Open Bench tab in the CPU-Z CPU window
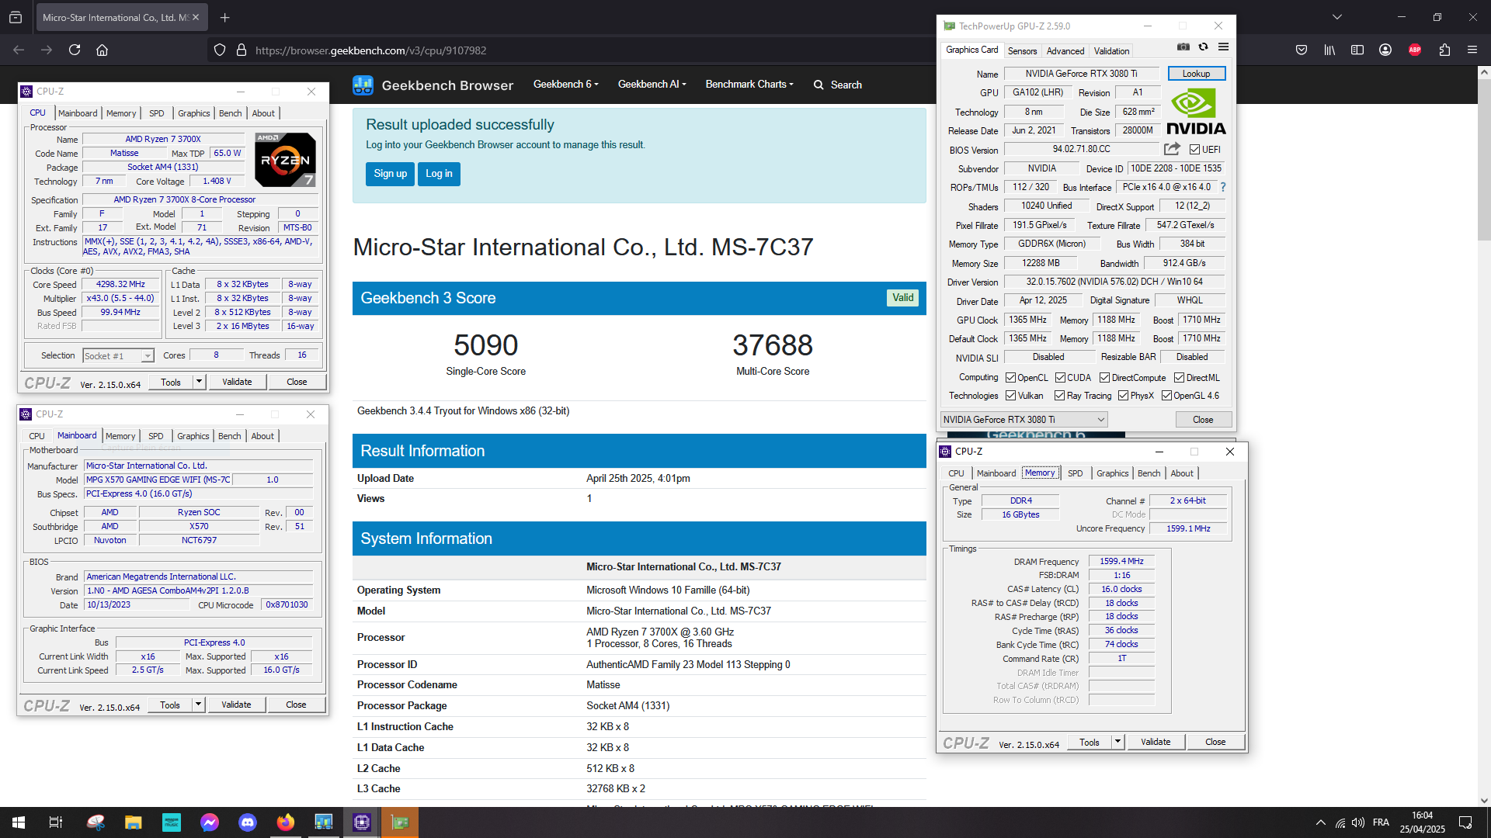 [230, 113]
